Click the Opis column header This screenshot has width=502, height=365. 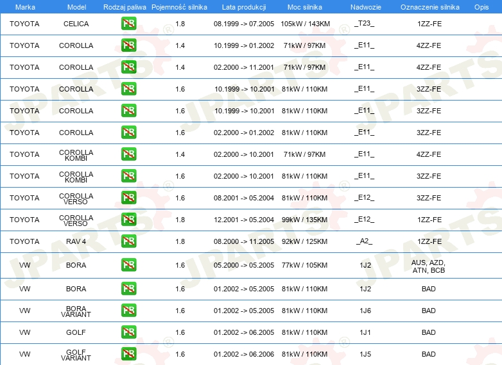pos(481,6)
